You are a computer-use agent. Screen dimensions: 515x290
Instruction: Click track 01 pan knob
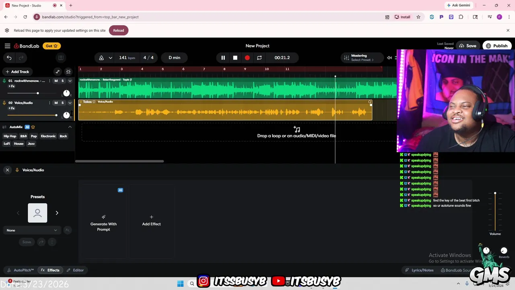click(x=66, y=93)
